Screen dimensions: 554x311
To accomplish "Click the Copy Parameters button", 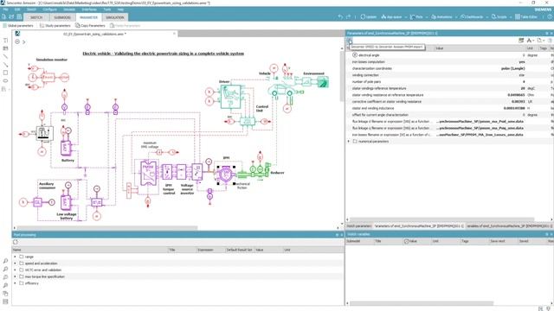I will 90,26.
